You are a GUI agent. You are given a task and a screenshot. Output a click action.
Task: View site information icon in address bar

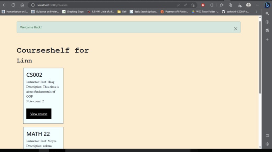pos(33,5)
